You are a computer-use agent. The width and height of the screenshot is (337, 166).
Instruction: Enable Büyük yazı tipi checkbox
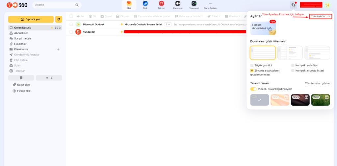point(252,65)
